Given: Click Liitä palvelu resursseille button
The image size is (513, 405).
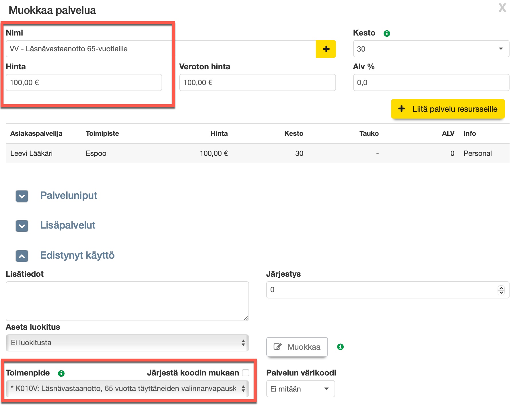Looking at the screenshot, I should tap(448, 109).
